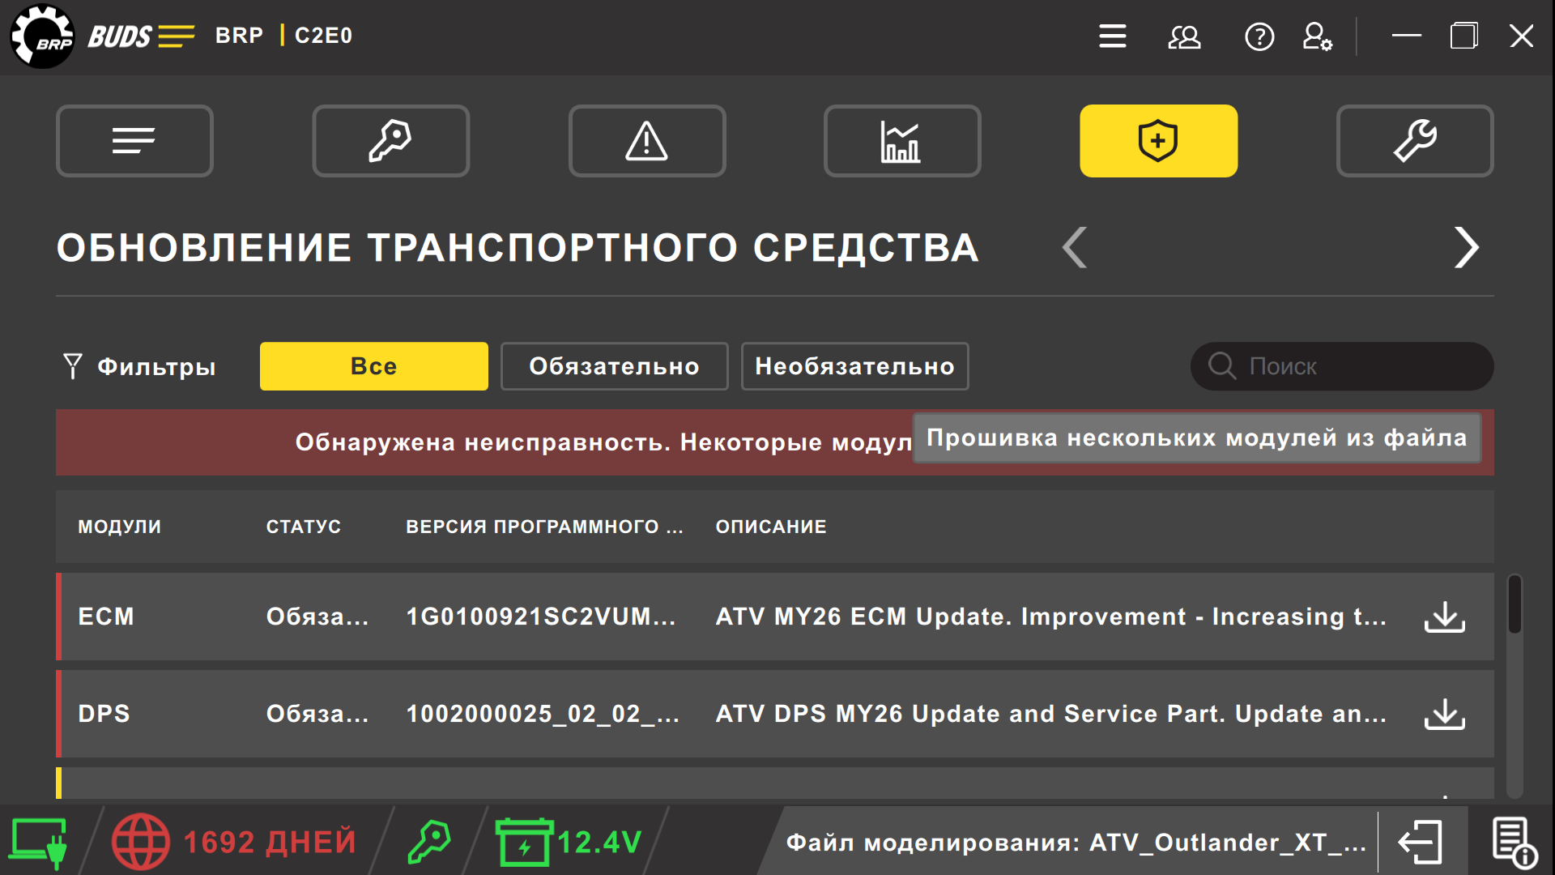The width and height of the screenshot is (1555, 875).
Task: Click the BUDS logo text
Action: pyautogui.click(x=120, y=36)
